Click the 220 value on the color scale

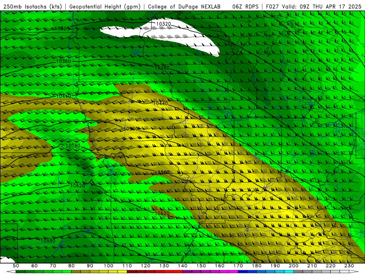(x=330, y=266)
